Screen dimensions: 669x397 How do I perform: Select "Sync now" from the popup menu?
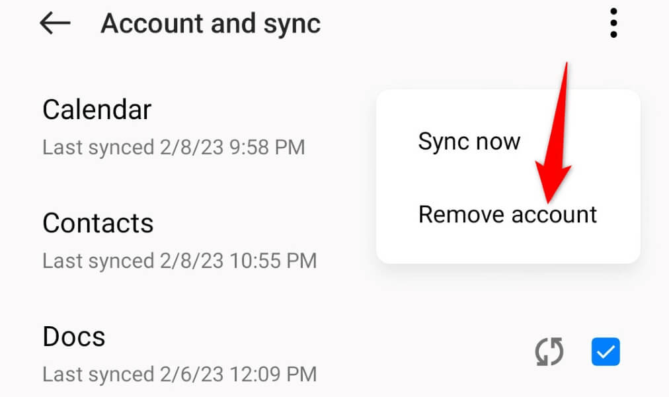(x=469, y=142)
